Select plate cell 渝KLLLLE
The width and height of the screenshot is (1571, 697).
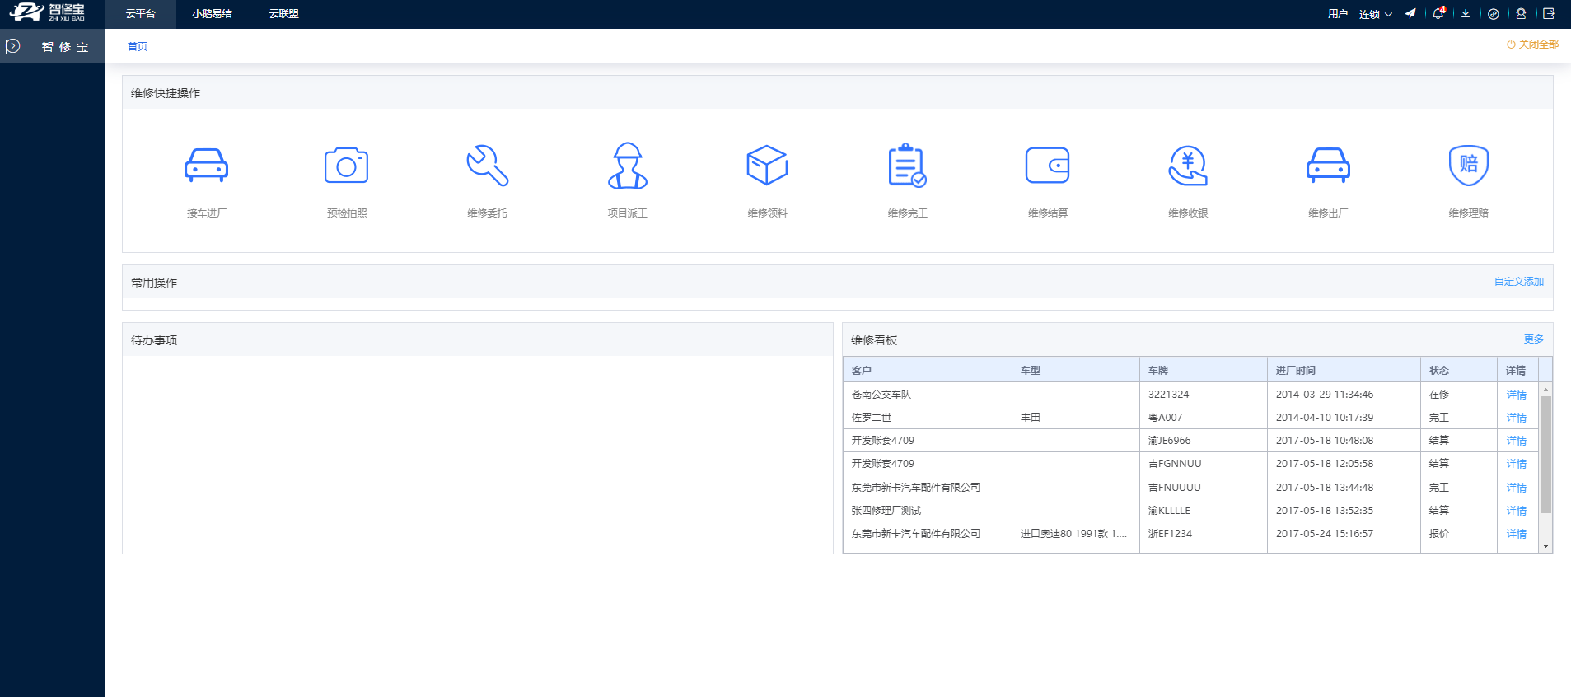pyautogui.click(x=1204, y=511)
